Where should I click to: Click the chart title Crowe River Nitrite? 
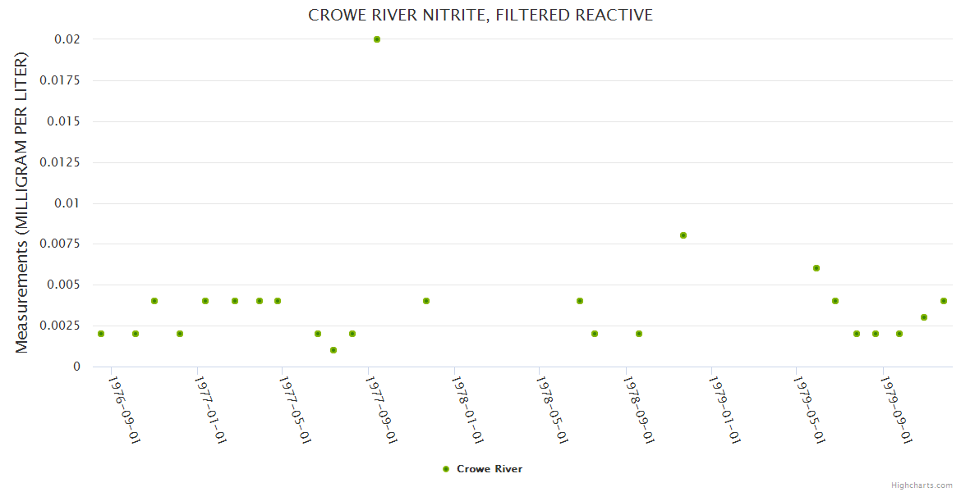click(x=480, y=15)
